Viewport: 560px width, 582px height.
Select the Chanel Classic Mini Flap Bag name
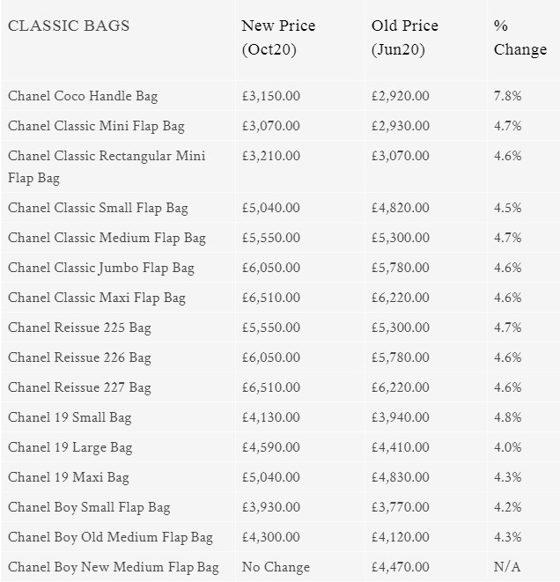point(96,126)
